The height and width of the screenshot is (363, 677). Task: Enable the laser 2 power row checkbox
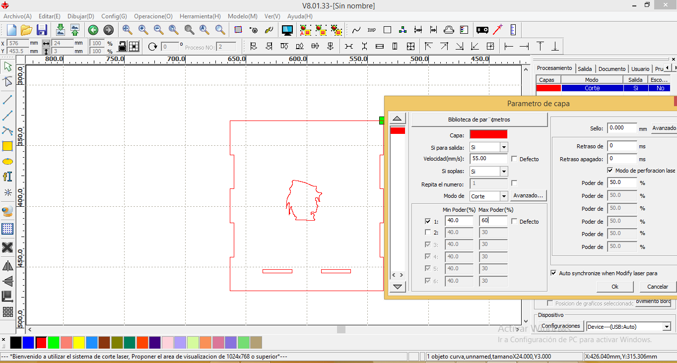428,232
